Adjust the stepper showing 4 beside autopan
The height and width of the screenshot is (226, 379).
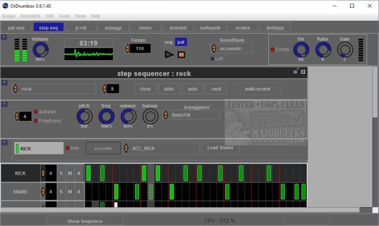(x=17, y=116)
